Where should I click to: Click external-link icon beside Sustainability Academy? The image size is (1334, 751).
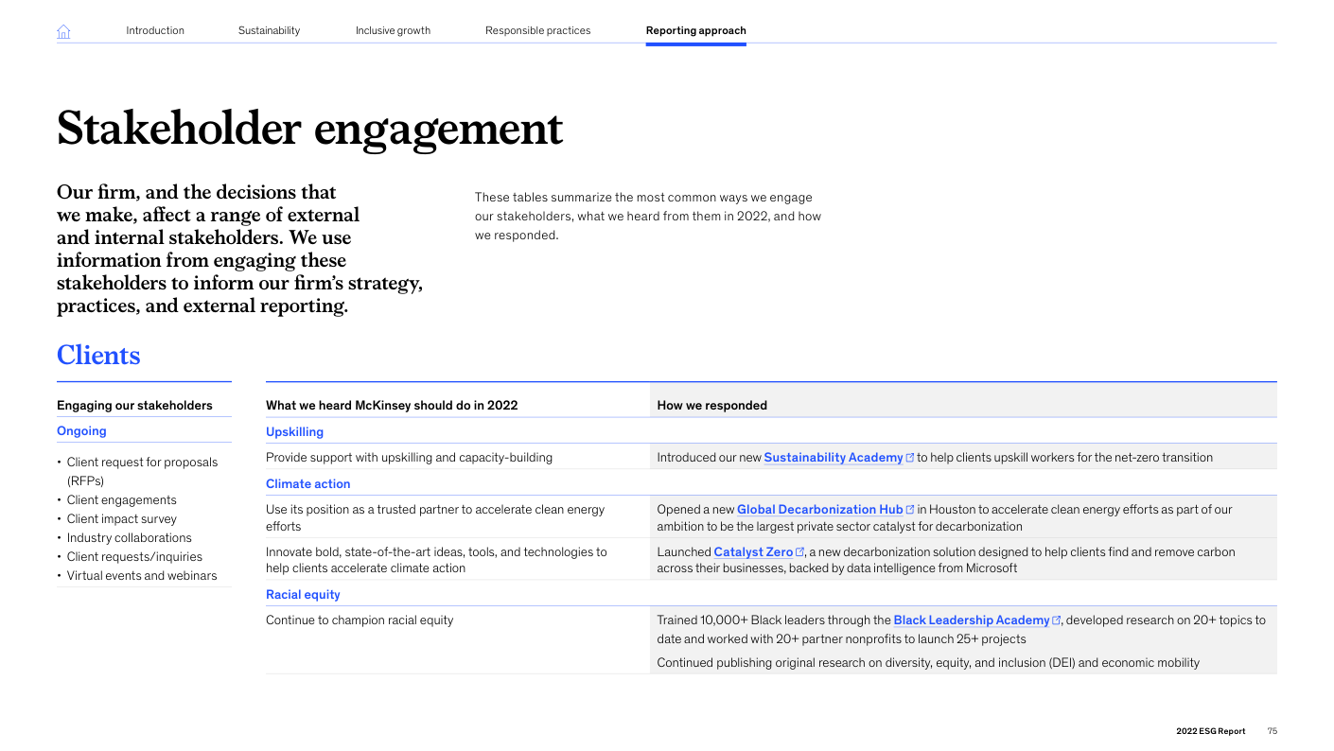[910, 458]
